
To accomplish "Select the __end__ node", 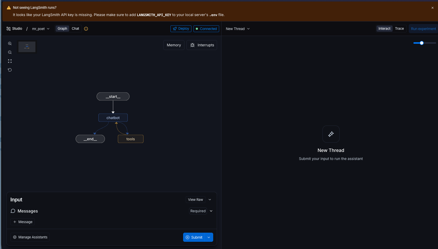I will click(90, 139).
